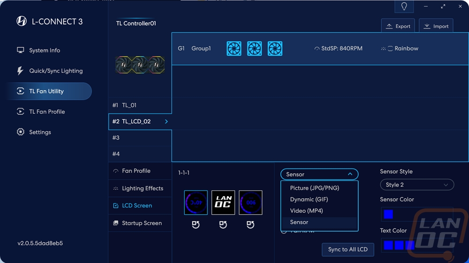
Task: Click the Import button
Action: tap(436, 26)
